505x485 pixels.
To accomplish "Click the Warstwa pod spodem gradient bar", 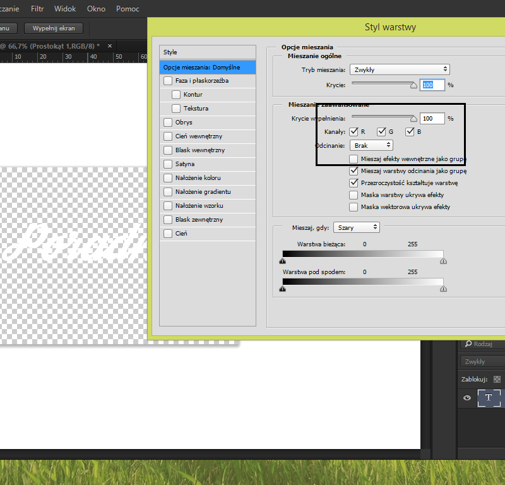I will [363, 281].
